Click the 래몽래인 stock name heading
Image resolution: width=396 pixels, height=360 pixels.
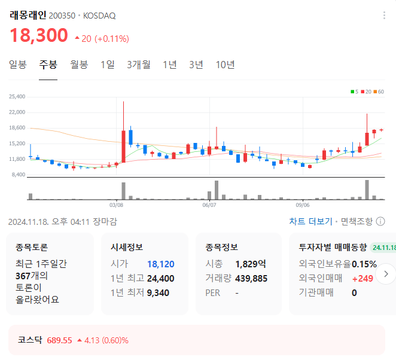click(x=28, y=15)
